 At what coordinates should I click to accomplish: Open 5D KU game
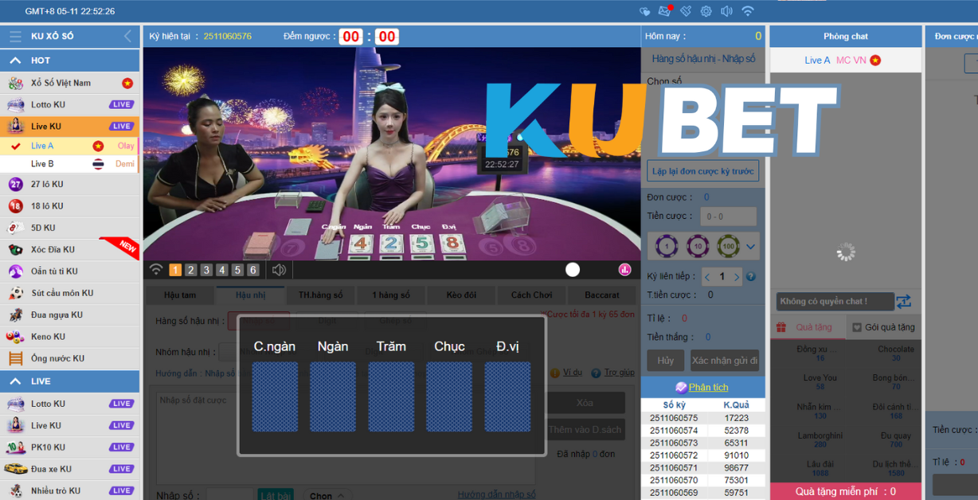pyautogui.click(x=69, y=228)
